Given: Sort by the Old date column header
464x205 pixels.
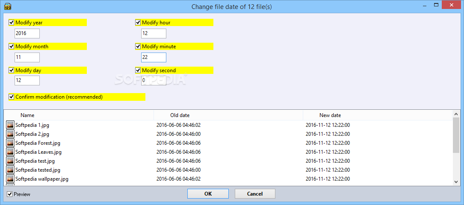Looking at the screenshot, I should pos(228,115).
